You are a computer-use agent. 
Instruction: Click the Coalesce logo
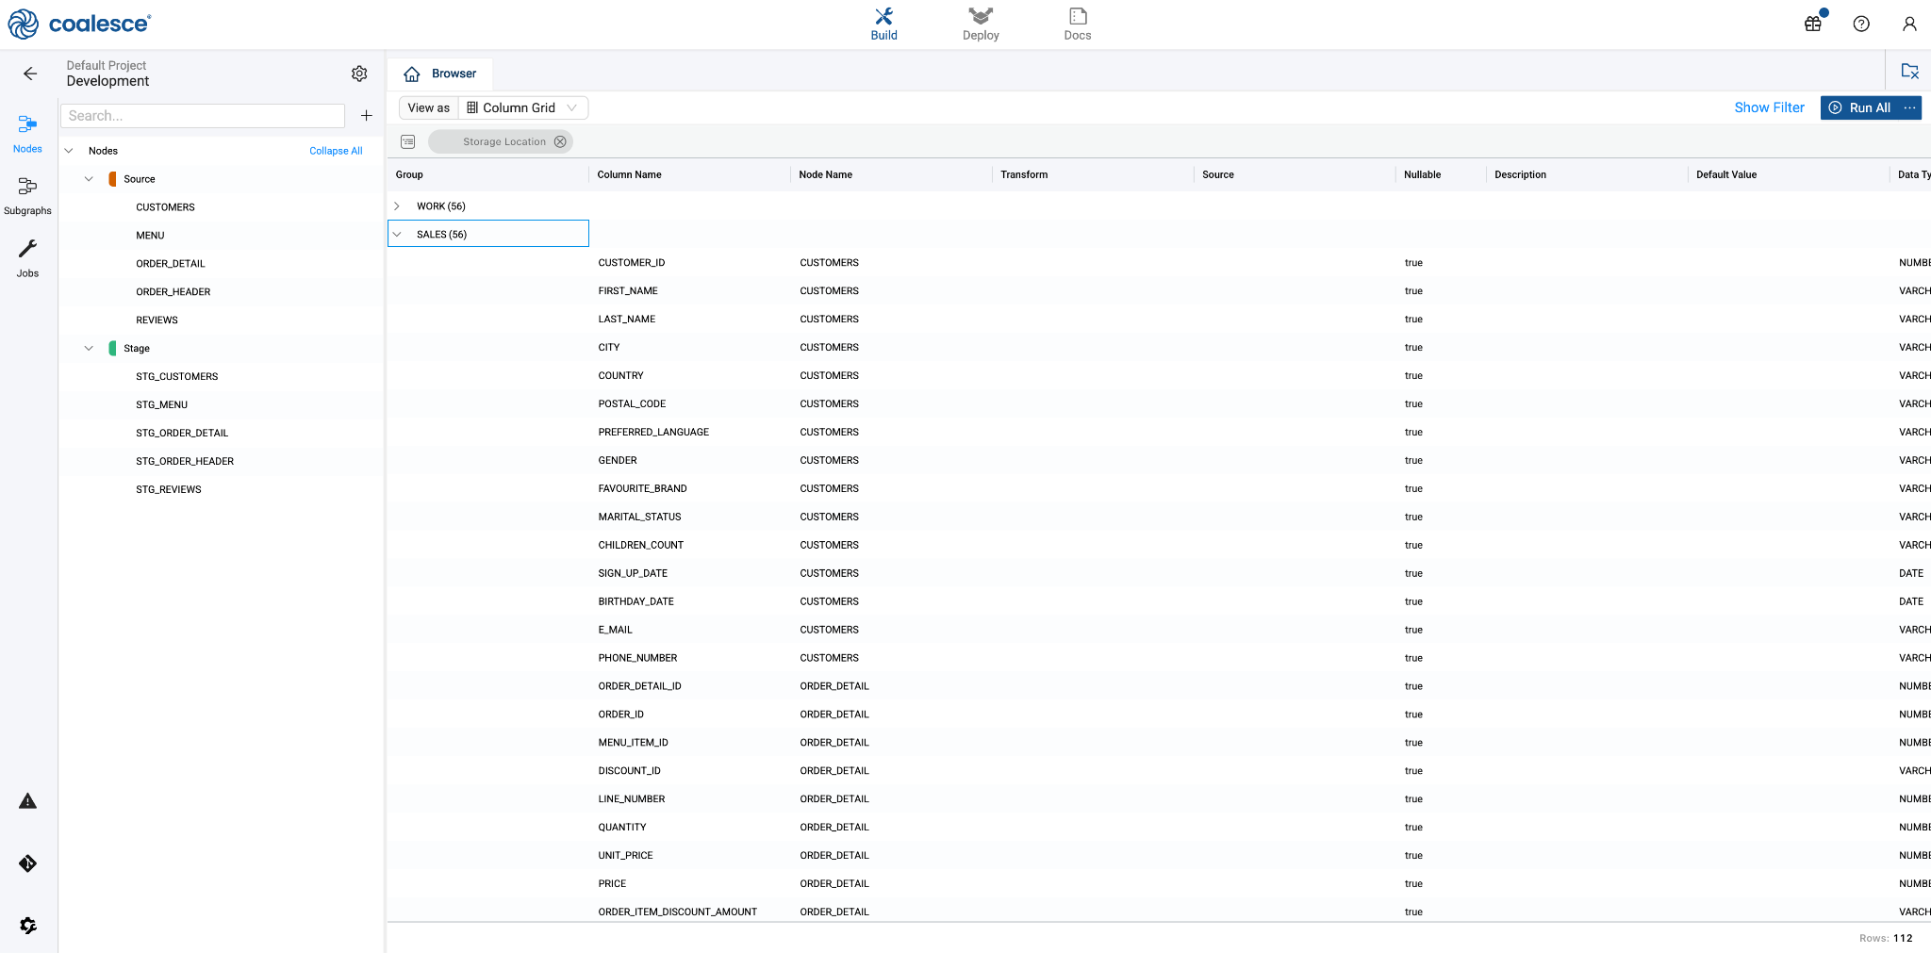79,24
